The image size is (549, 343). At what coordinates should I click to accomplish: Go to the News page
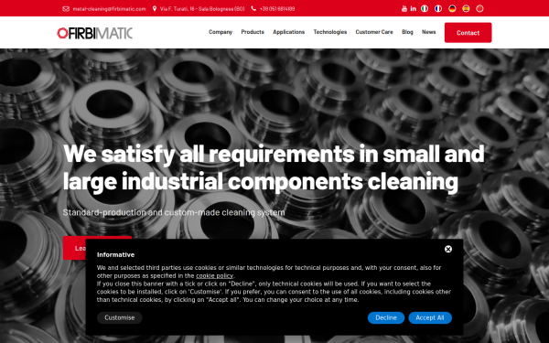point(428,32)
